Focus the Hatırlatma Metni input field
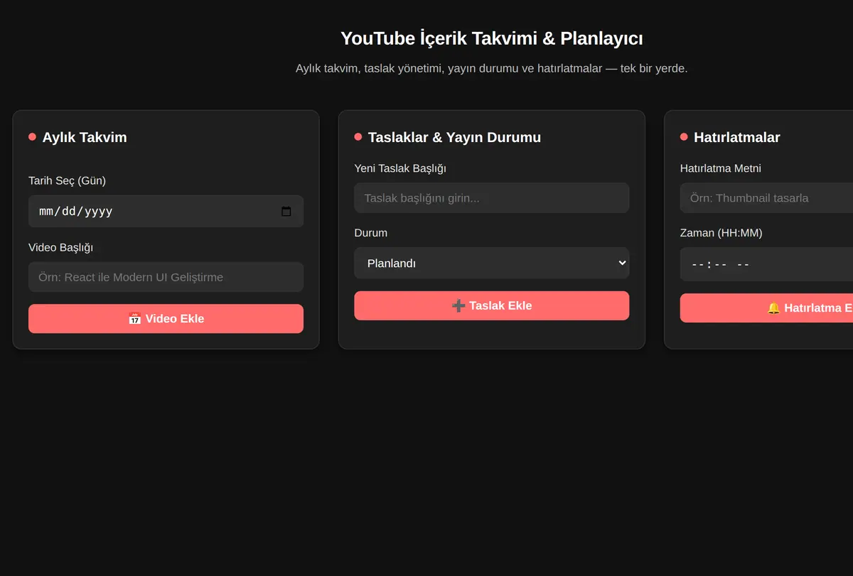The height and width of the screenshot is (576, 853). (766, 198)
